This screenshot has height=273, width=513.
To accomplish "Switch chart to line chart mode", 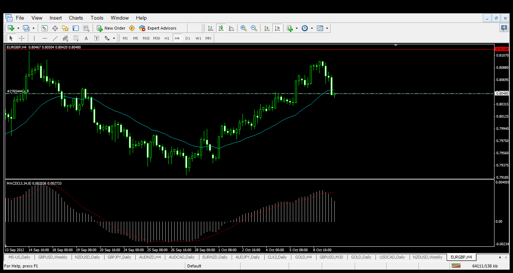I will click(x=231, y=28).
